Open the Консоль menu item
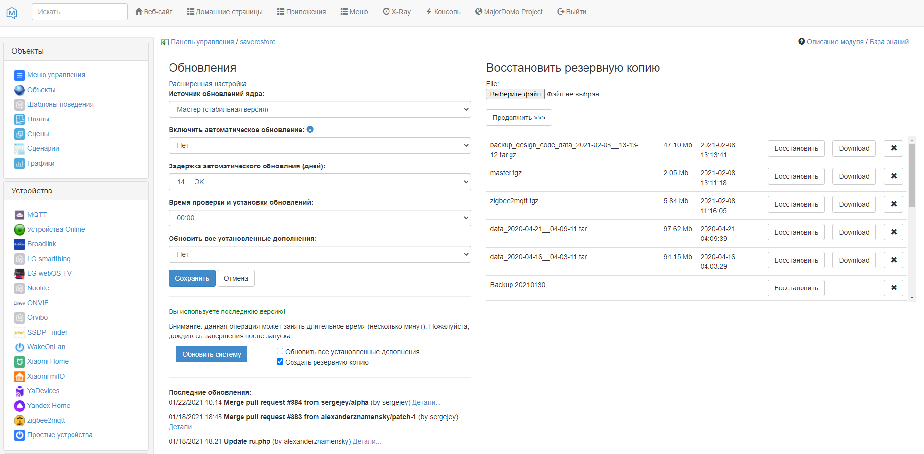 click(443, 12)
